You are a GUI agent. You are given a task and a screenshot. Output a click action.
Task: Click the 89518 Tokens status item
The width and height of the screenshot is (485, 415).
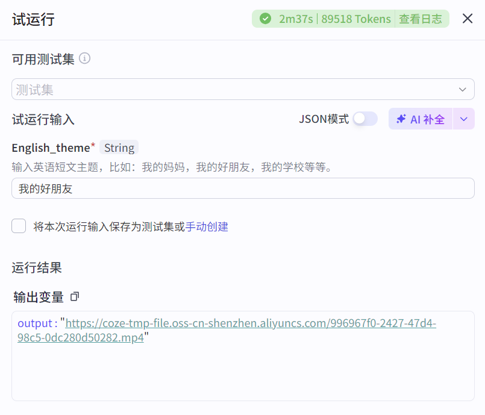(x=355, y=19)
